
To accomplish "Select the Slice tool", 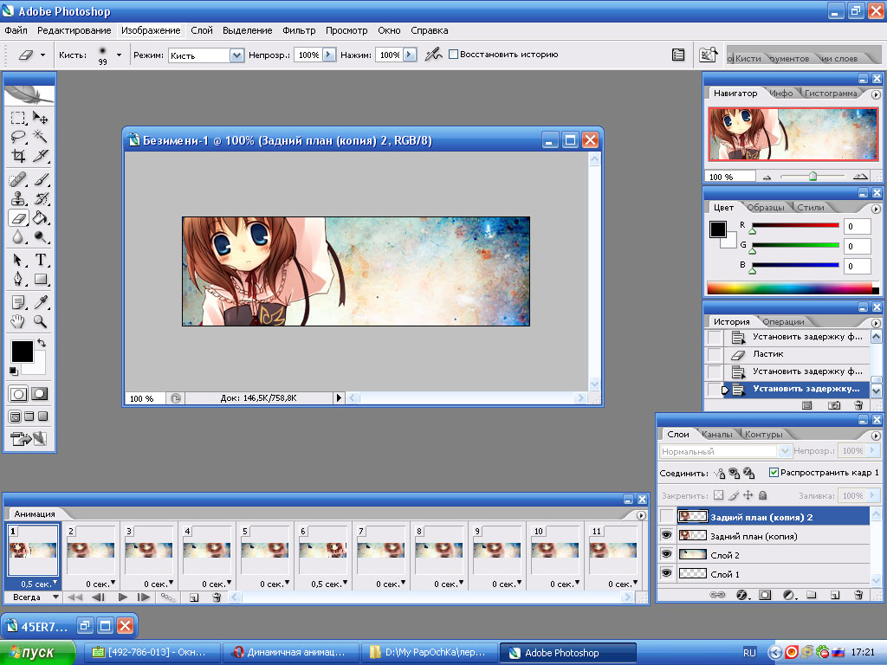I will [40, 156].
